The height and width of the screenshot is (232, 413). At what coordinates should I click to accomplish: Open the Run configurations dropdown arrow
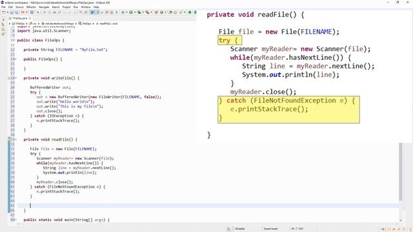pos(135,12)
